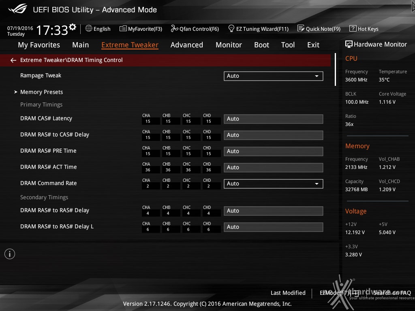Click the Memory Frequency value 2133 MHz

(x=356, y=167)
